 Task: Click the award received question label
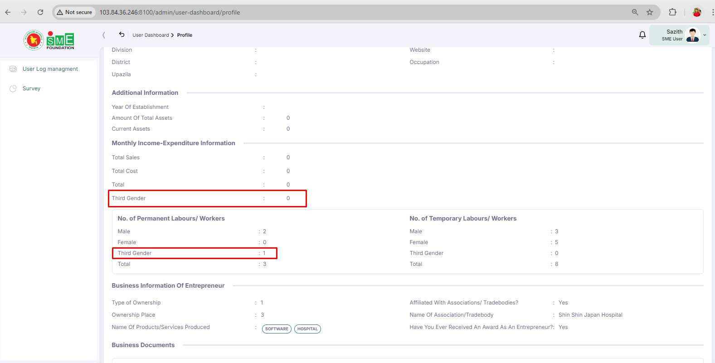(482, 327)
